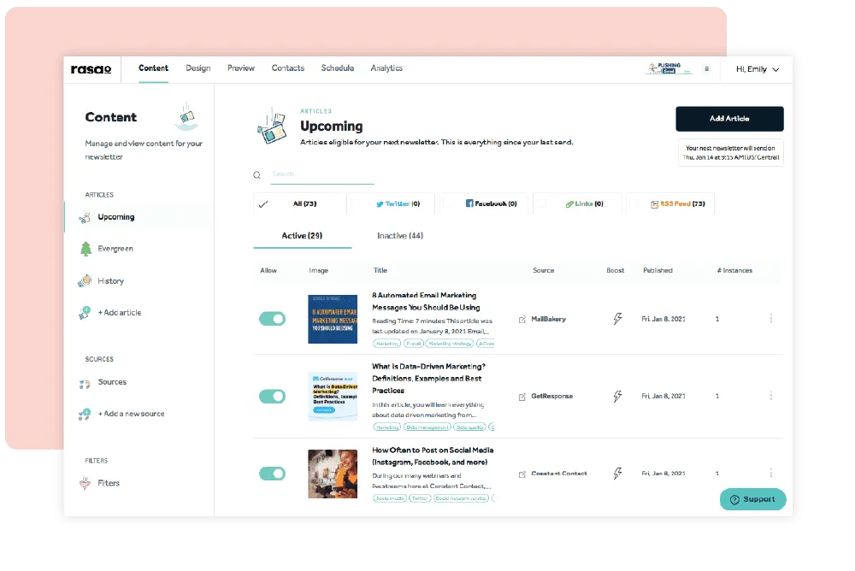Image resolution: width=855 pixels, height=571 pixels.
Task: Toggle allow switch for Post on Social Media article
Action: 272,474
